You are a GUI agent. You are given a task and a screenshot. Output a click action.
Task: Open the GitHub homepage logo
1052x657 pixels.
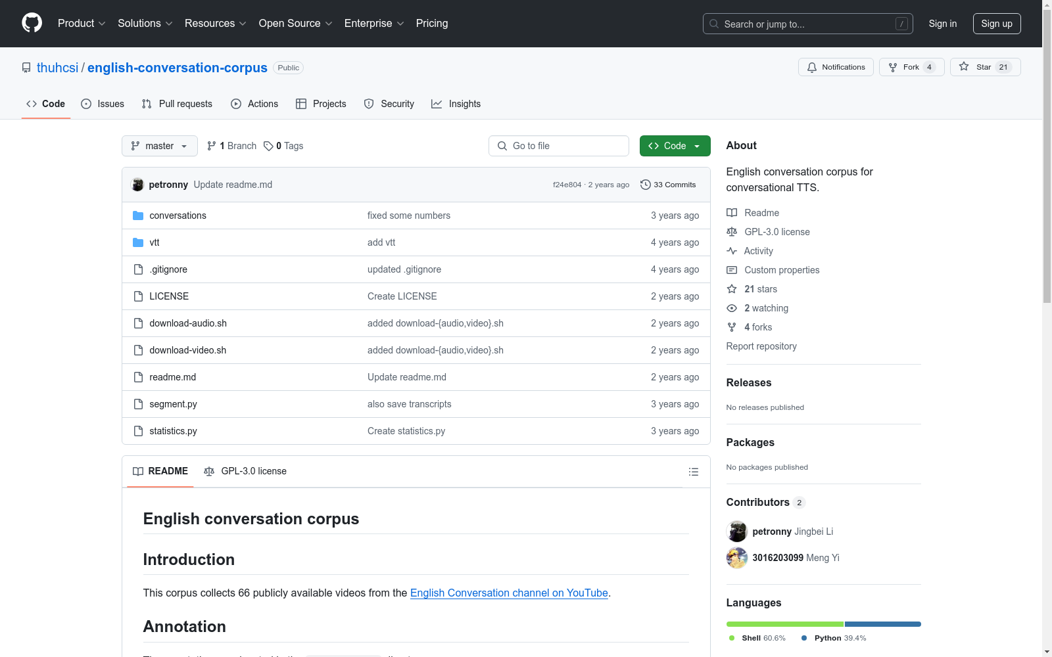tap(32, 23)
